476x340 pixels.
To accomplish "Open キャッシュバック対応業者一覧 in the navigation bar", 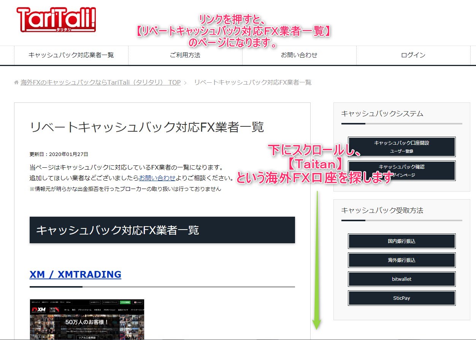I will (x=71, y=55).
